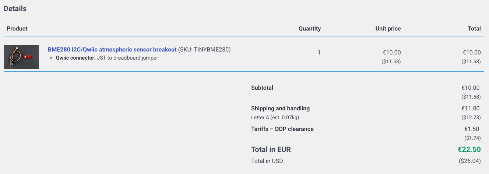The image size is (489, 174).
Task: Click the Details section heading
Action: point(15,9)
